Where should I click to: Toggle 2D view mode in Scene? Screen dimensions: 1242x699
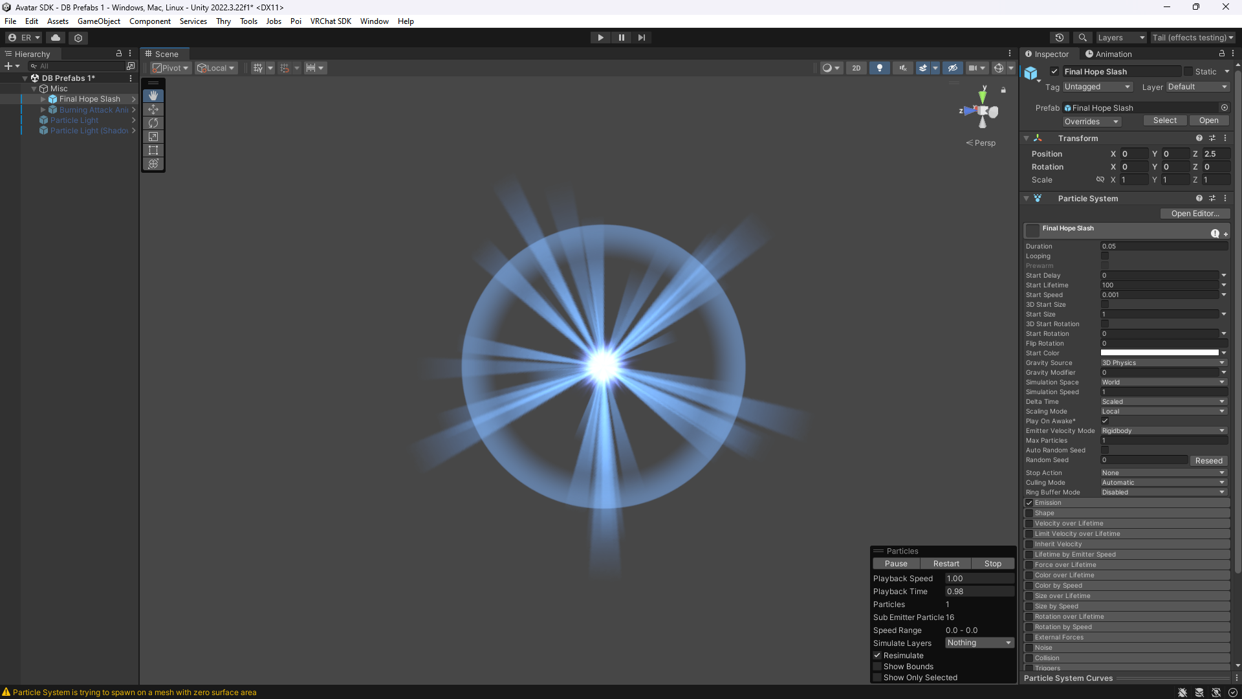856,68
